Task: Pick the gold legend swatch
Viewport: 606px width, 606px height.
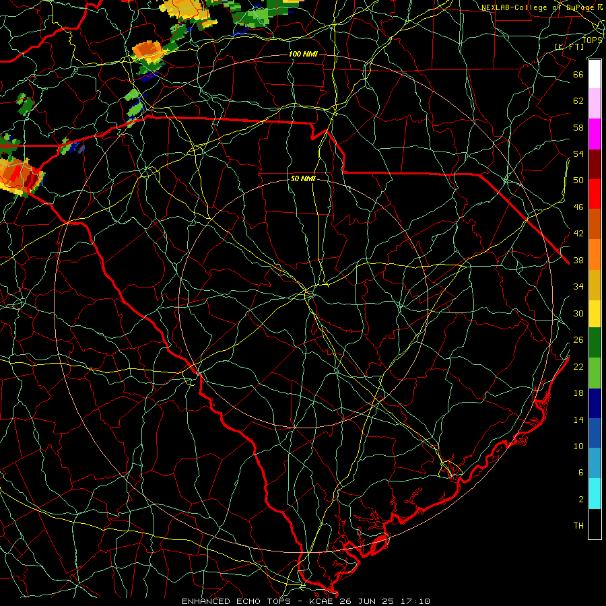Action: 595,285
